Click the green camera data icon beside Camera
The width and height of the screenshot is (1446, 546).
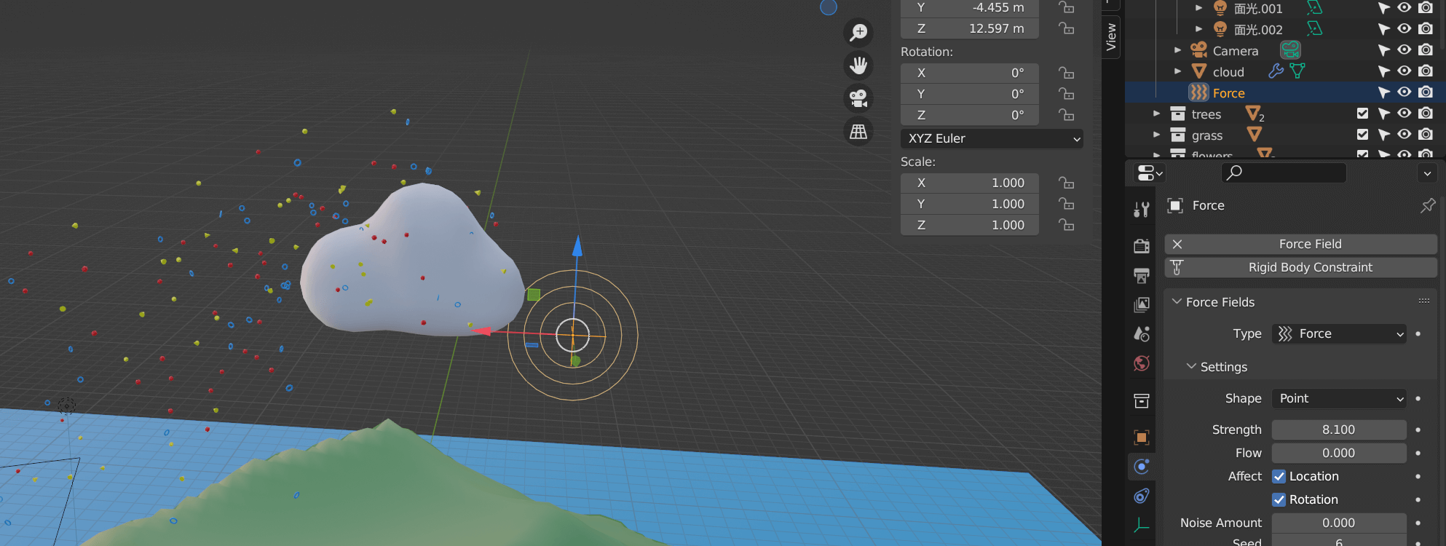pyautogui.click(x=1290, y=50)
